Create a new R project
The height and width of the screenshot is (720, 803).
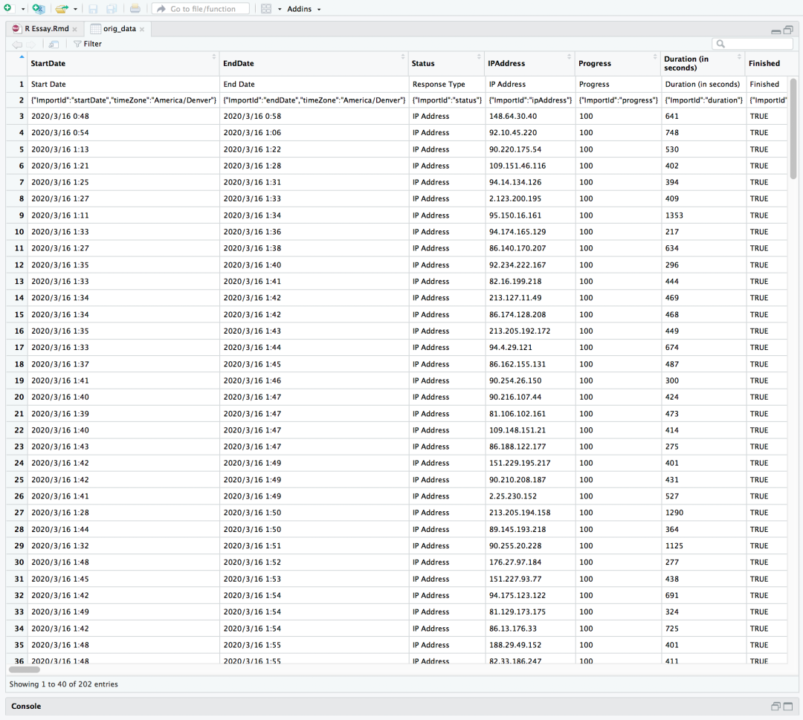(x=39, y=9)
